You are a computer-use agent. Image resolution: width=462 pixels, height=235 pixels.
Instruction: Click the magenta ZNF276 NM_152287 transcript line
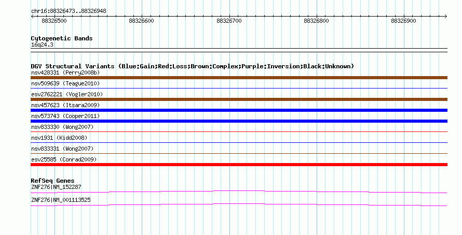click(x=239, y=192)
